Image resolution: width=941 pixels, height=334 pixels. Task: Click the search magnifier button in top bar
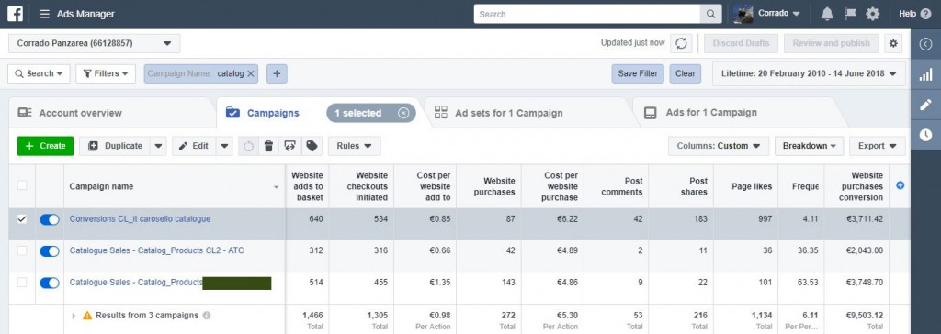pos(710,14)
